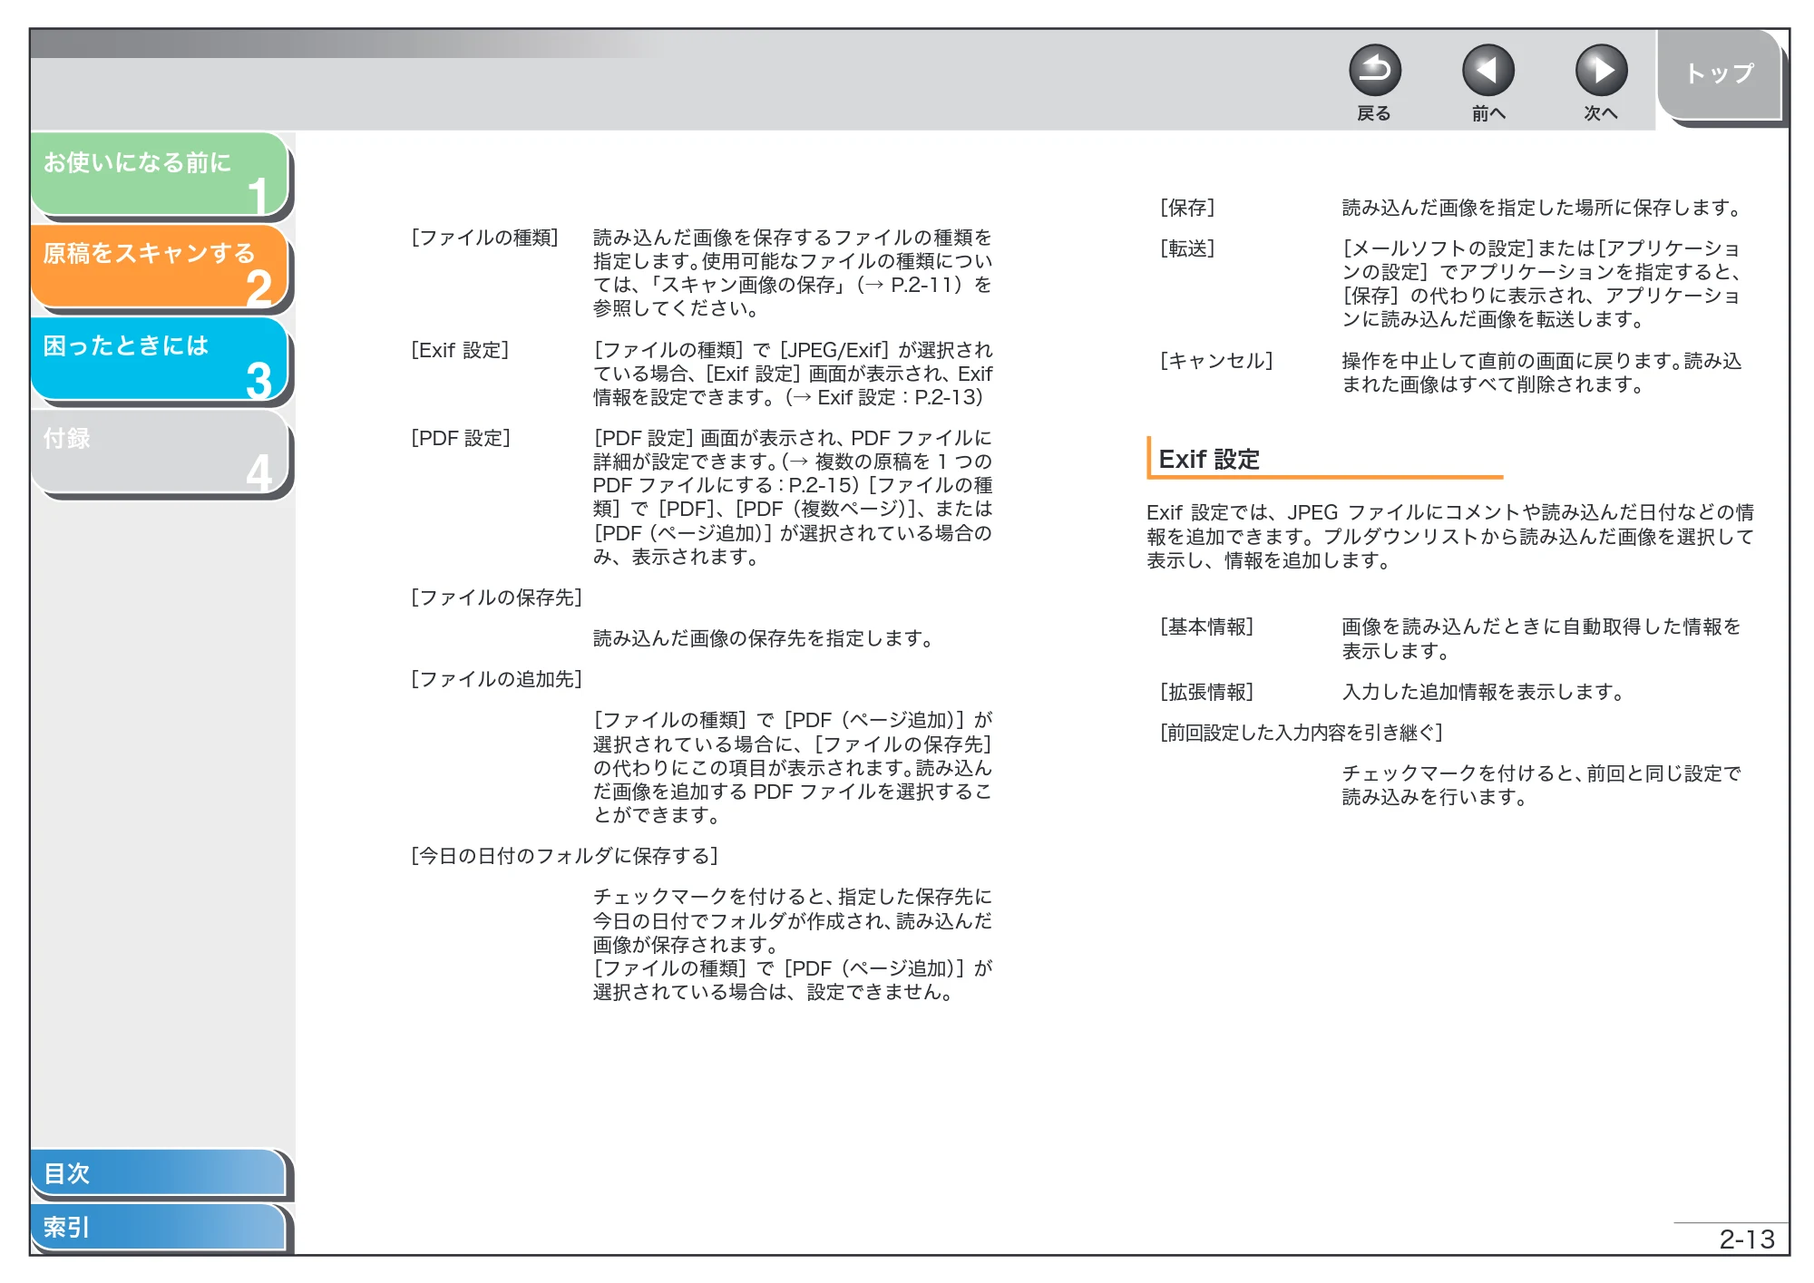Click the Exif 設定 section heading
Image resolution: width=1814 pixels, height=1283 pixels.
[x=1209, y=459]
